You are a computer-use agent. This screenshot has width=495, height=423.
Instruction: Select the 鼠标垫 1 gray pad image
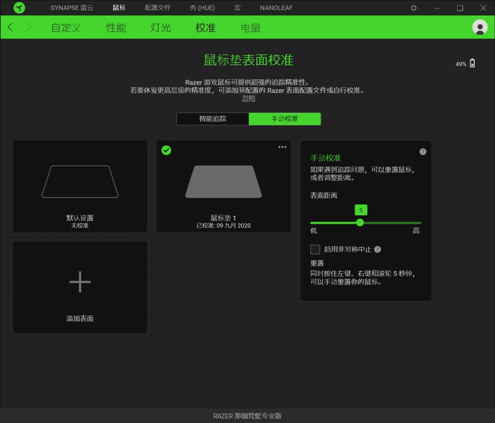[x=223, y=181]
